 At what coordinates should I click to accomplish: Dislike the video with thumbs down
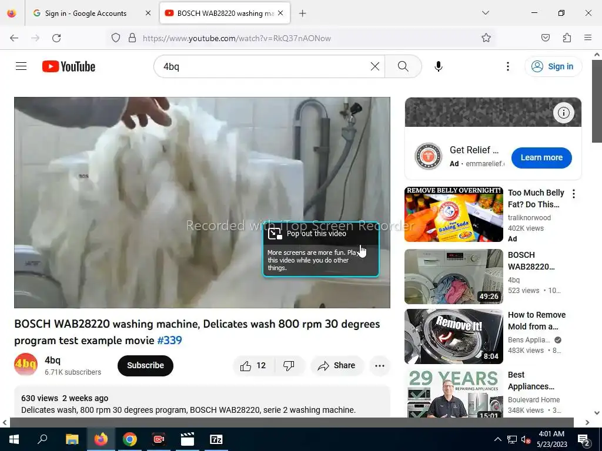tap(289, 365)
